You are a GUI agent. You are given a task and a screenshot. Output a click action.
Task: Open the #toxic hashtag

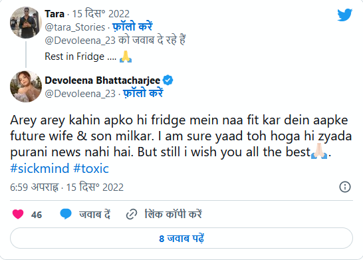[90, 168]
